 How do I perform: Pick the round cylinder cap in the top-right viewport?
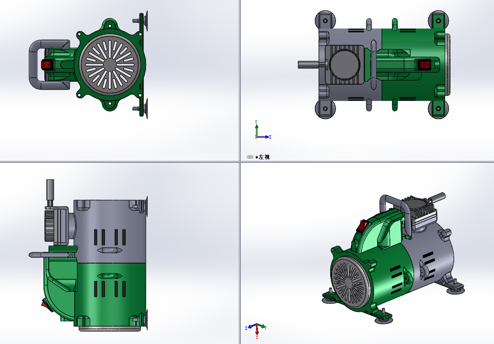[345, 64]
